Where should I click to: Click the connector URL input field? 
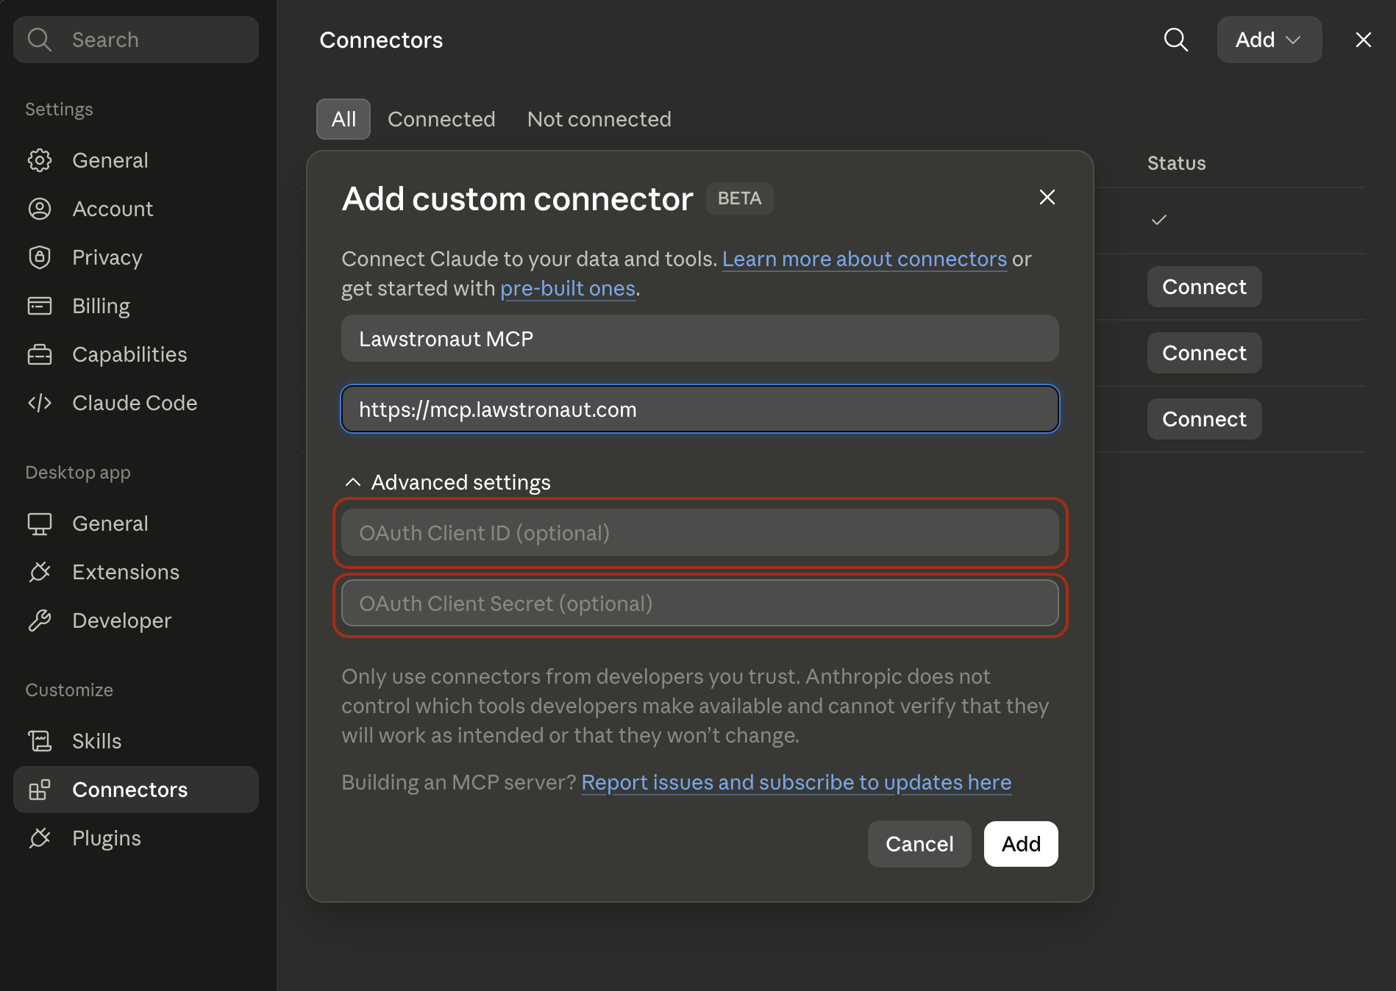coord(700,409)
